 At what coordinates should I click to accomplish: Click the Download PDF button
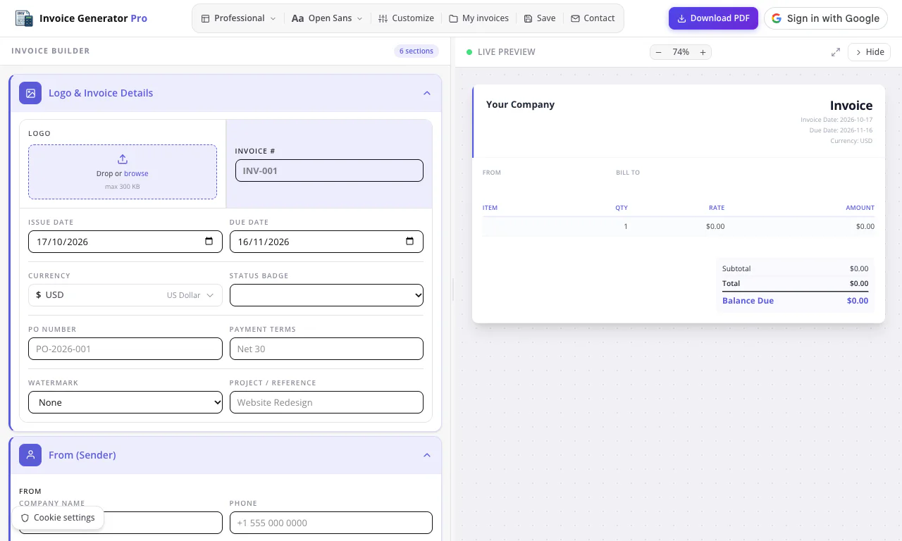(713, 18)
